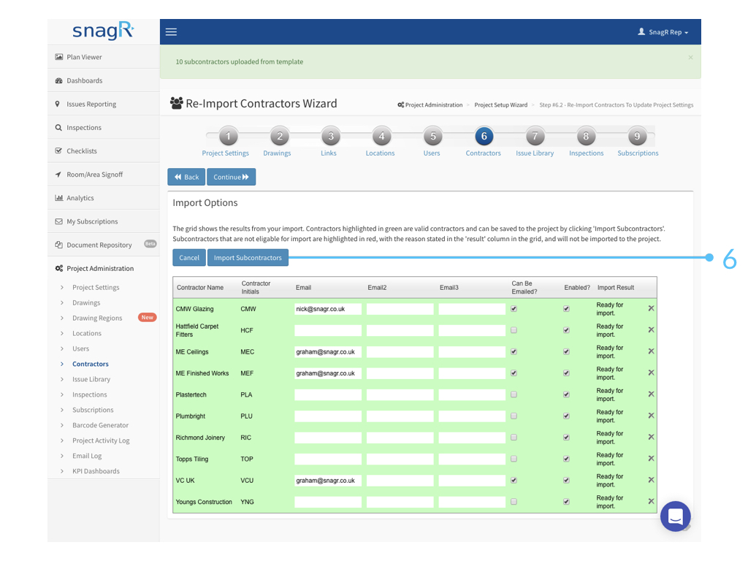Remove the CMW Glazing row
This screenshot has width=748, height=561.
tap(651, 309)
